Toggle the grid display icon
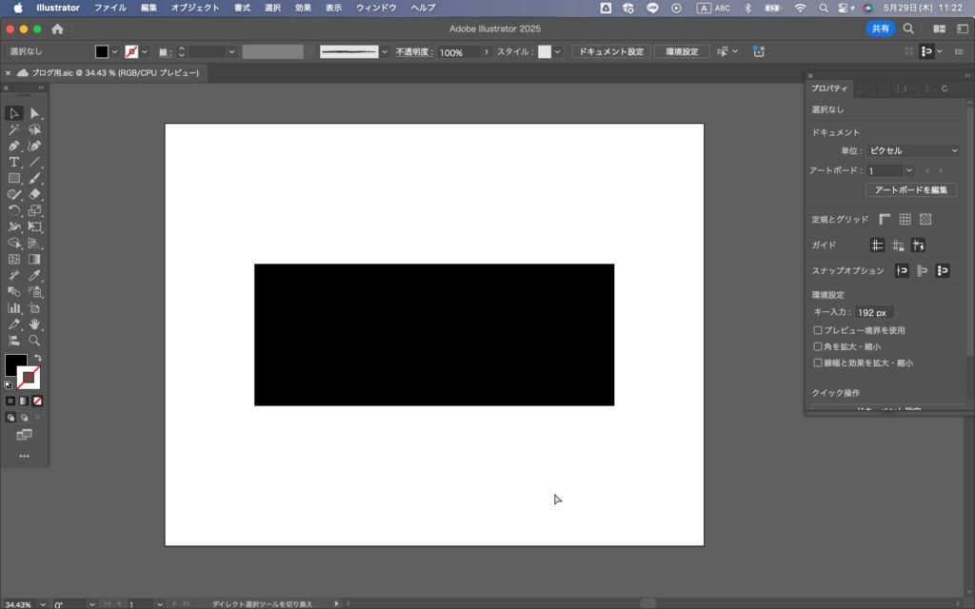This screenshot has height=609, width=975. (x=905, y=220)
